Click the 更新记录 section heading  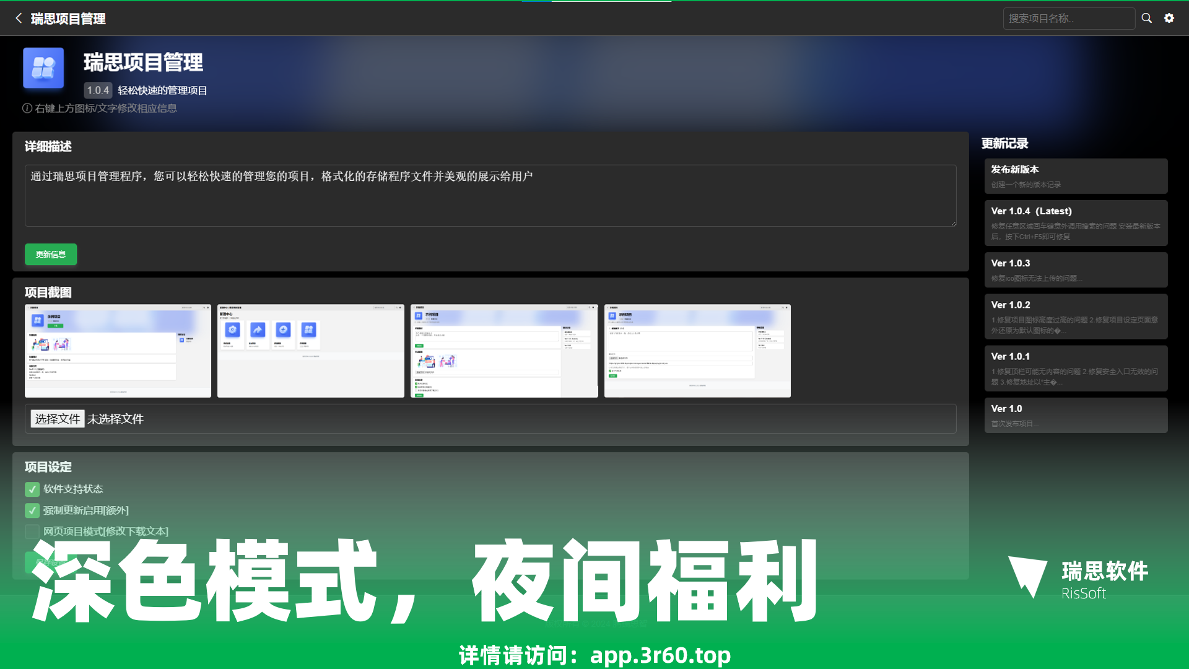pyautogui.click(x=1004, y=144)
